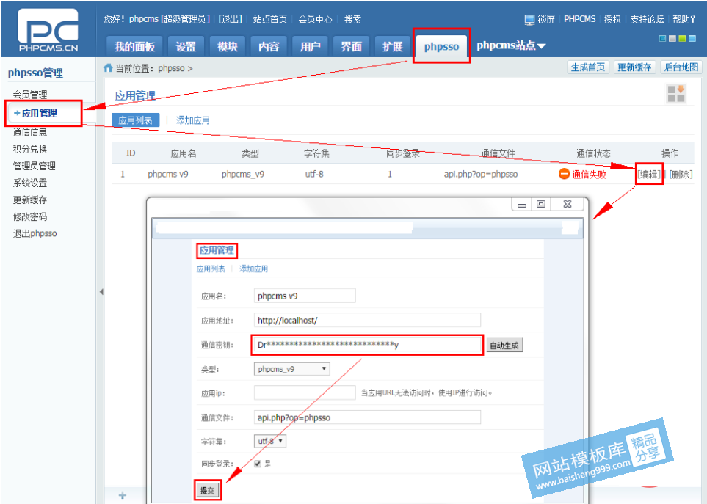Viewport: 707px width, 504px height.
Task: Click 添加应用 link inside the dialog
Action: coord(253,269)
